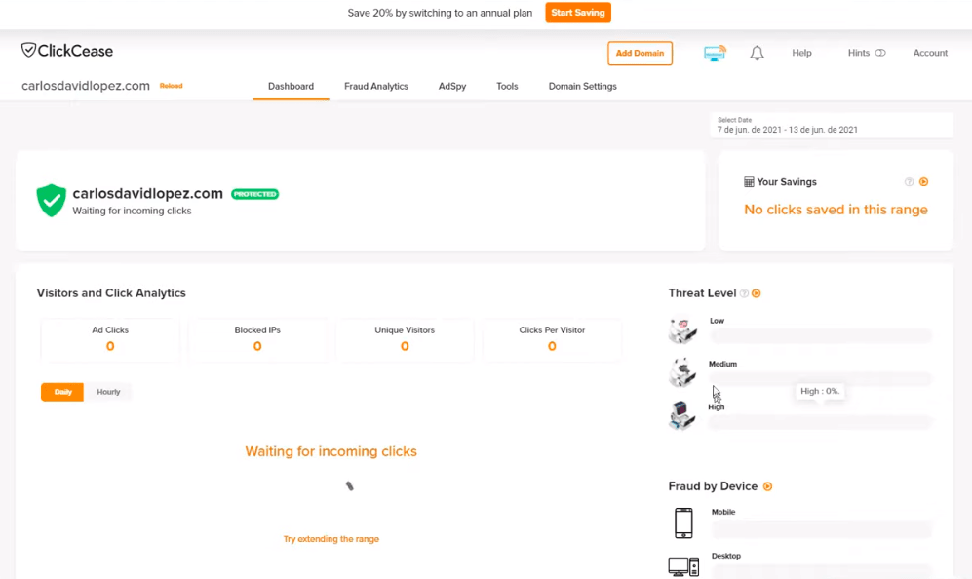The height and width of the screenshot is (579, 972).
Task: Open the notifications bell
Action: coord(757,54)
